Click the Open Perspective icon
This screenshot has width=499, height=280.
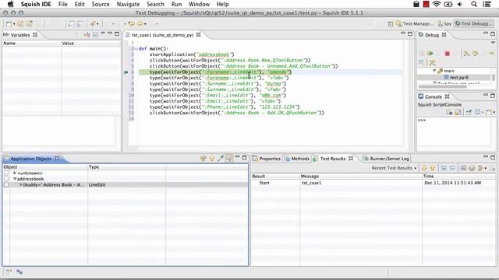[391, 24]
